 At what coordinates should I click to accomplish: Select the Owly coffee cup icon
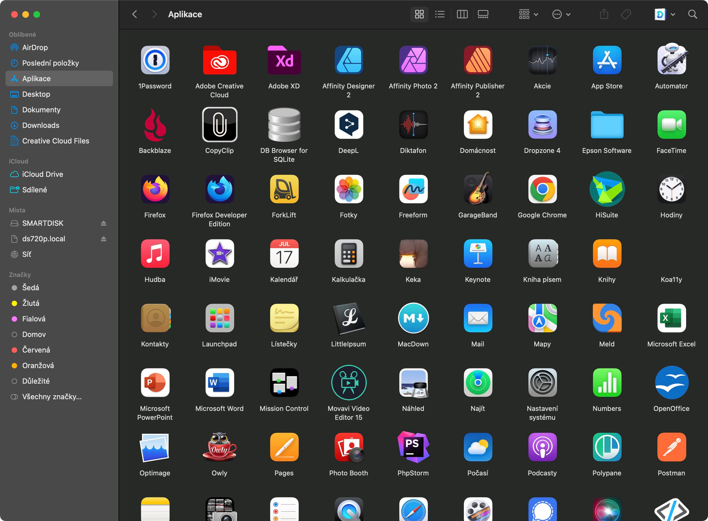point(220,447)
